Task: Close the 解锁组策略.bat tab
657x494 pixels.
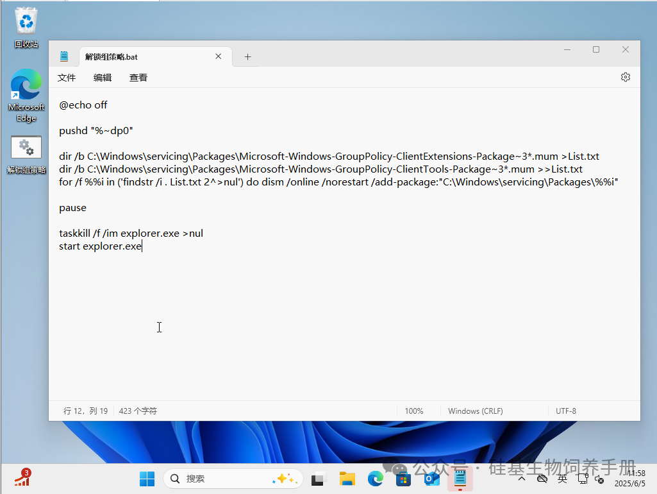Action: click(218, 56)
